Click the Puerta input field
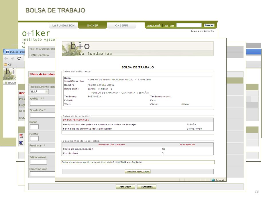This screenshot has height=206, width=275. [x=34, y=138]
